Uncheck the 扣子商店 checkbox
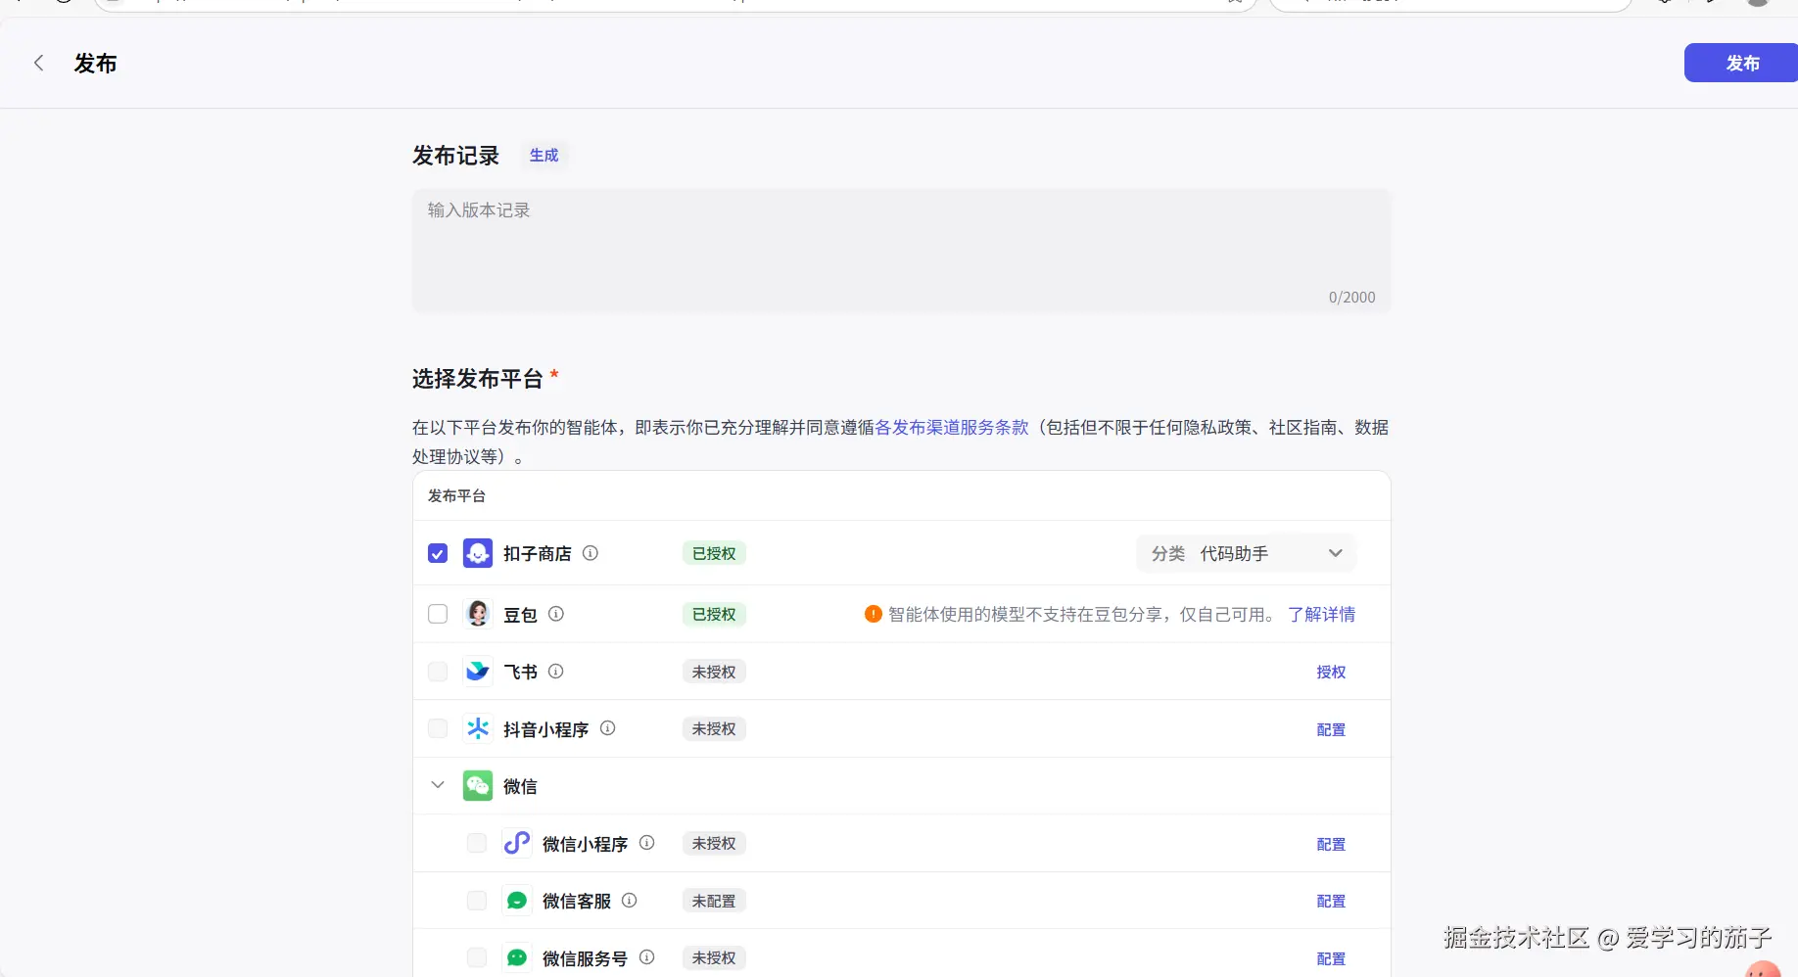The width and height of the screenshot is (1798, 977). 437,552
